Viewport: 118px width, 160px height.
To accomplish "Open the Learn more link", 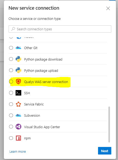I will [18, 152].
